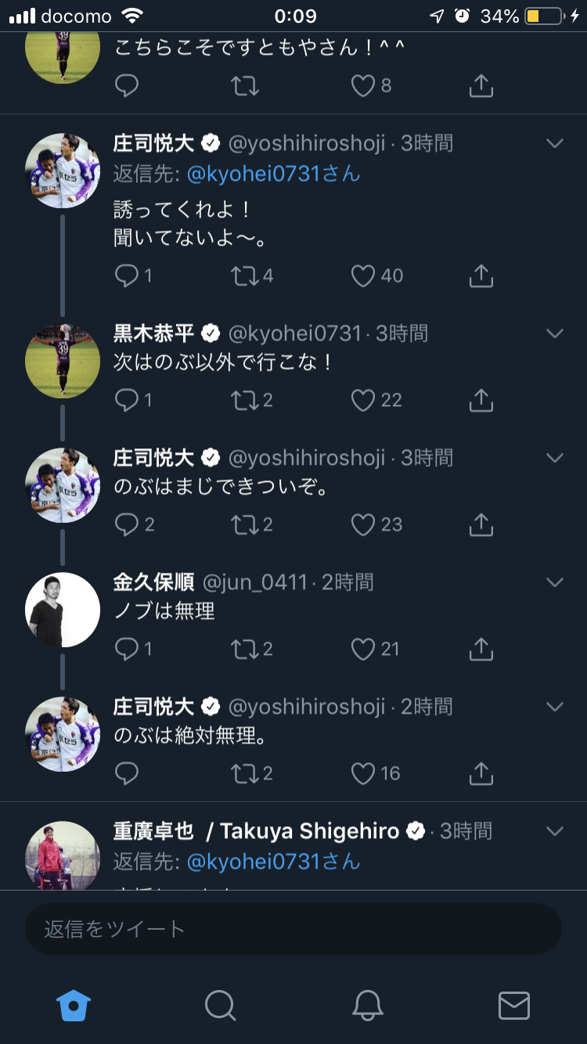Switch to the Search tab
Viewport: 587px width, 1044px height.
click(220, 1005)
